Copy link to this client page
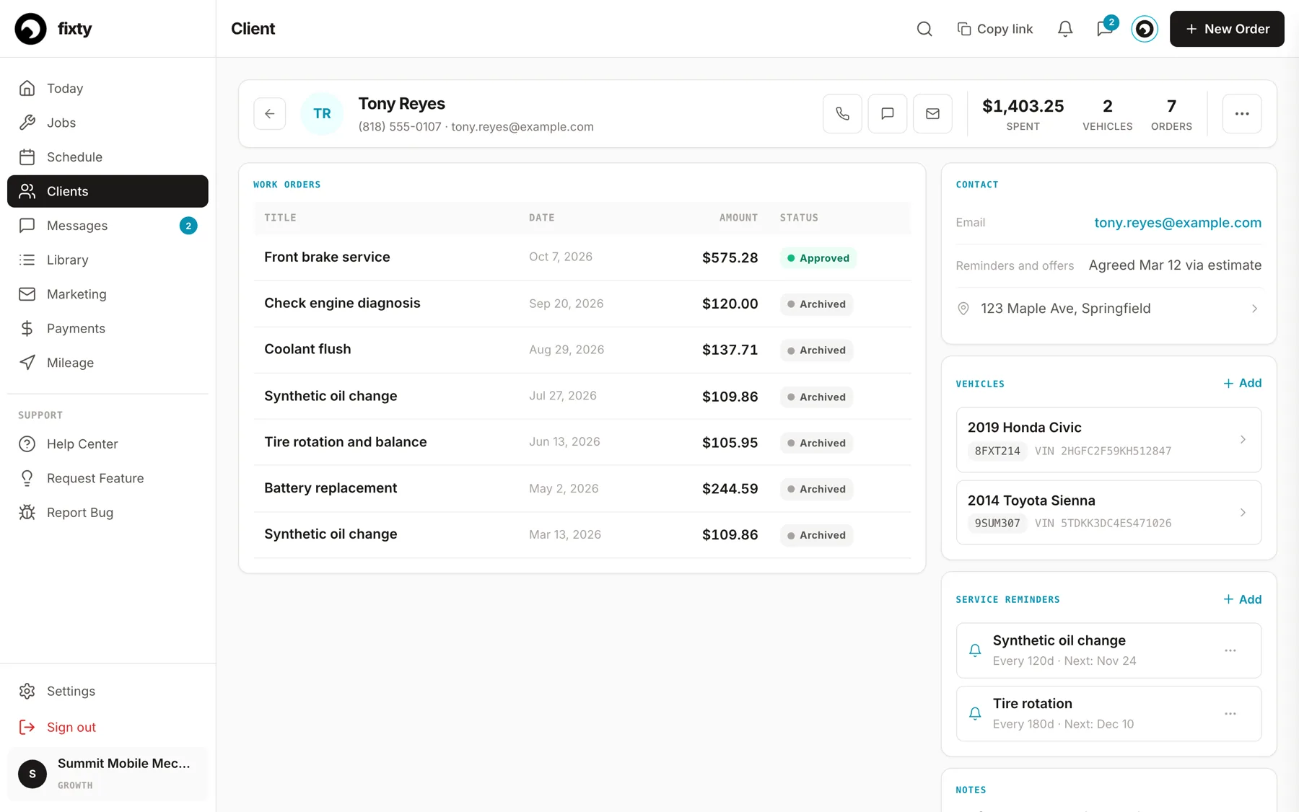The image size is (1299, 812). (995, 29)
